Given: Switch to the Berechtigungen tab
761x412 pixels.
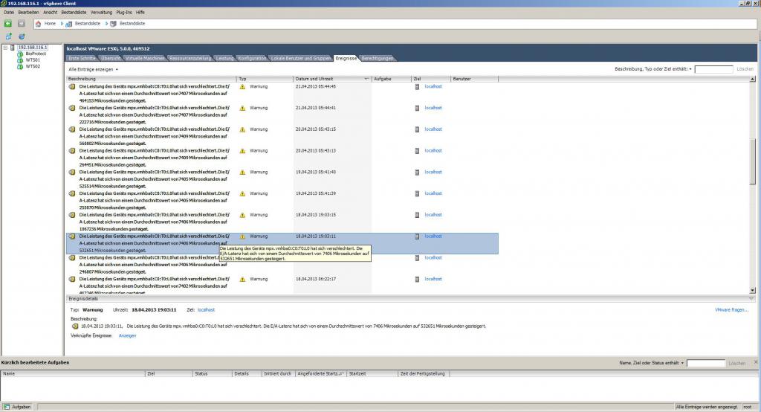Looking at the screenshot, I should 378,58.
